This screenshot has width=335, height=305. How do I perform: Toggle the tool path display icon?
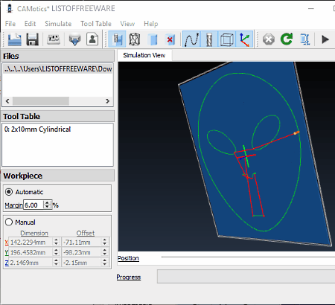click(192, 39)
